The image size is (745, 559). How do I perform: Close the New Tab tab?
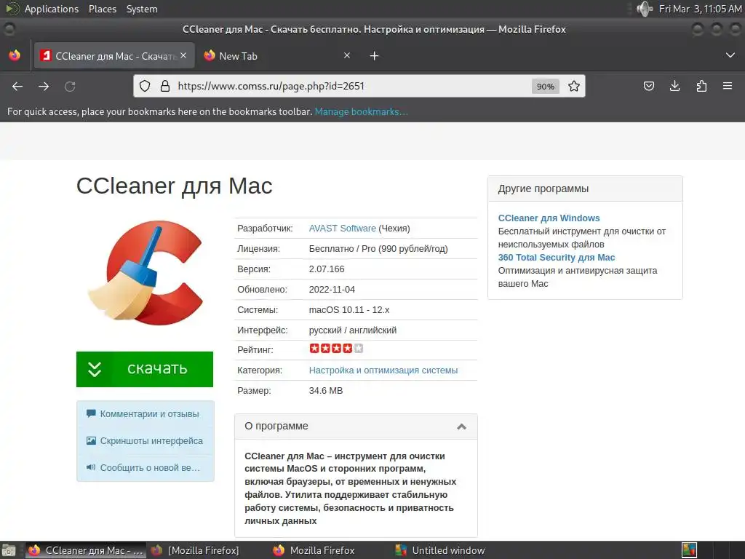coord(347,55)
